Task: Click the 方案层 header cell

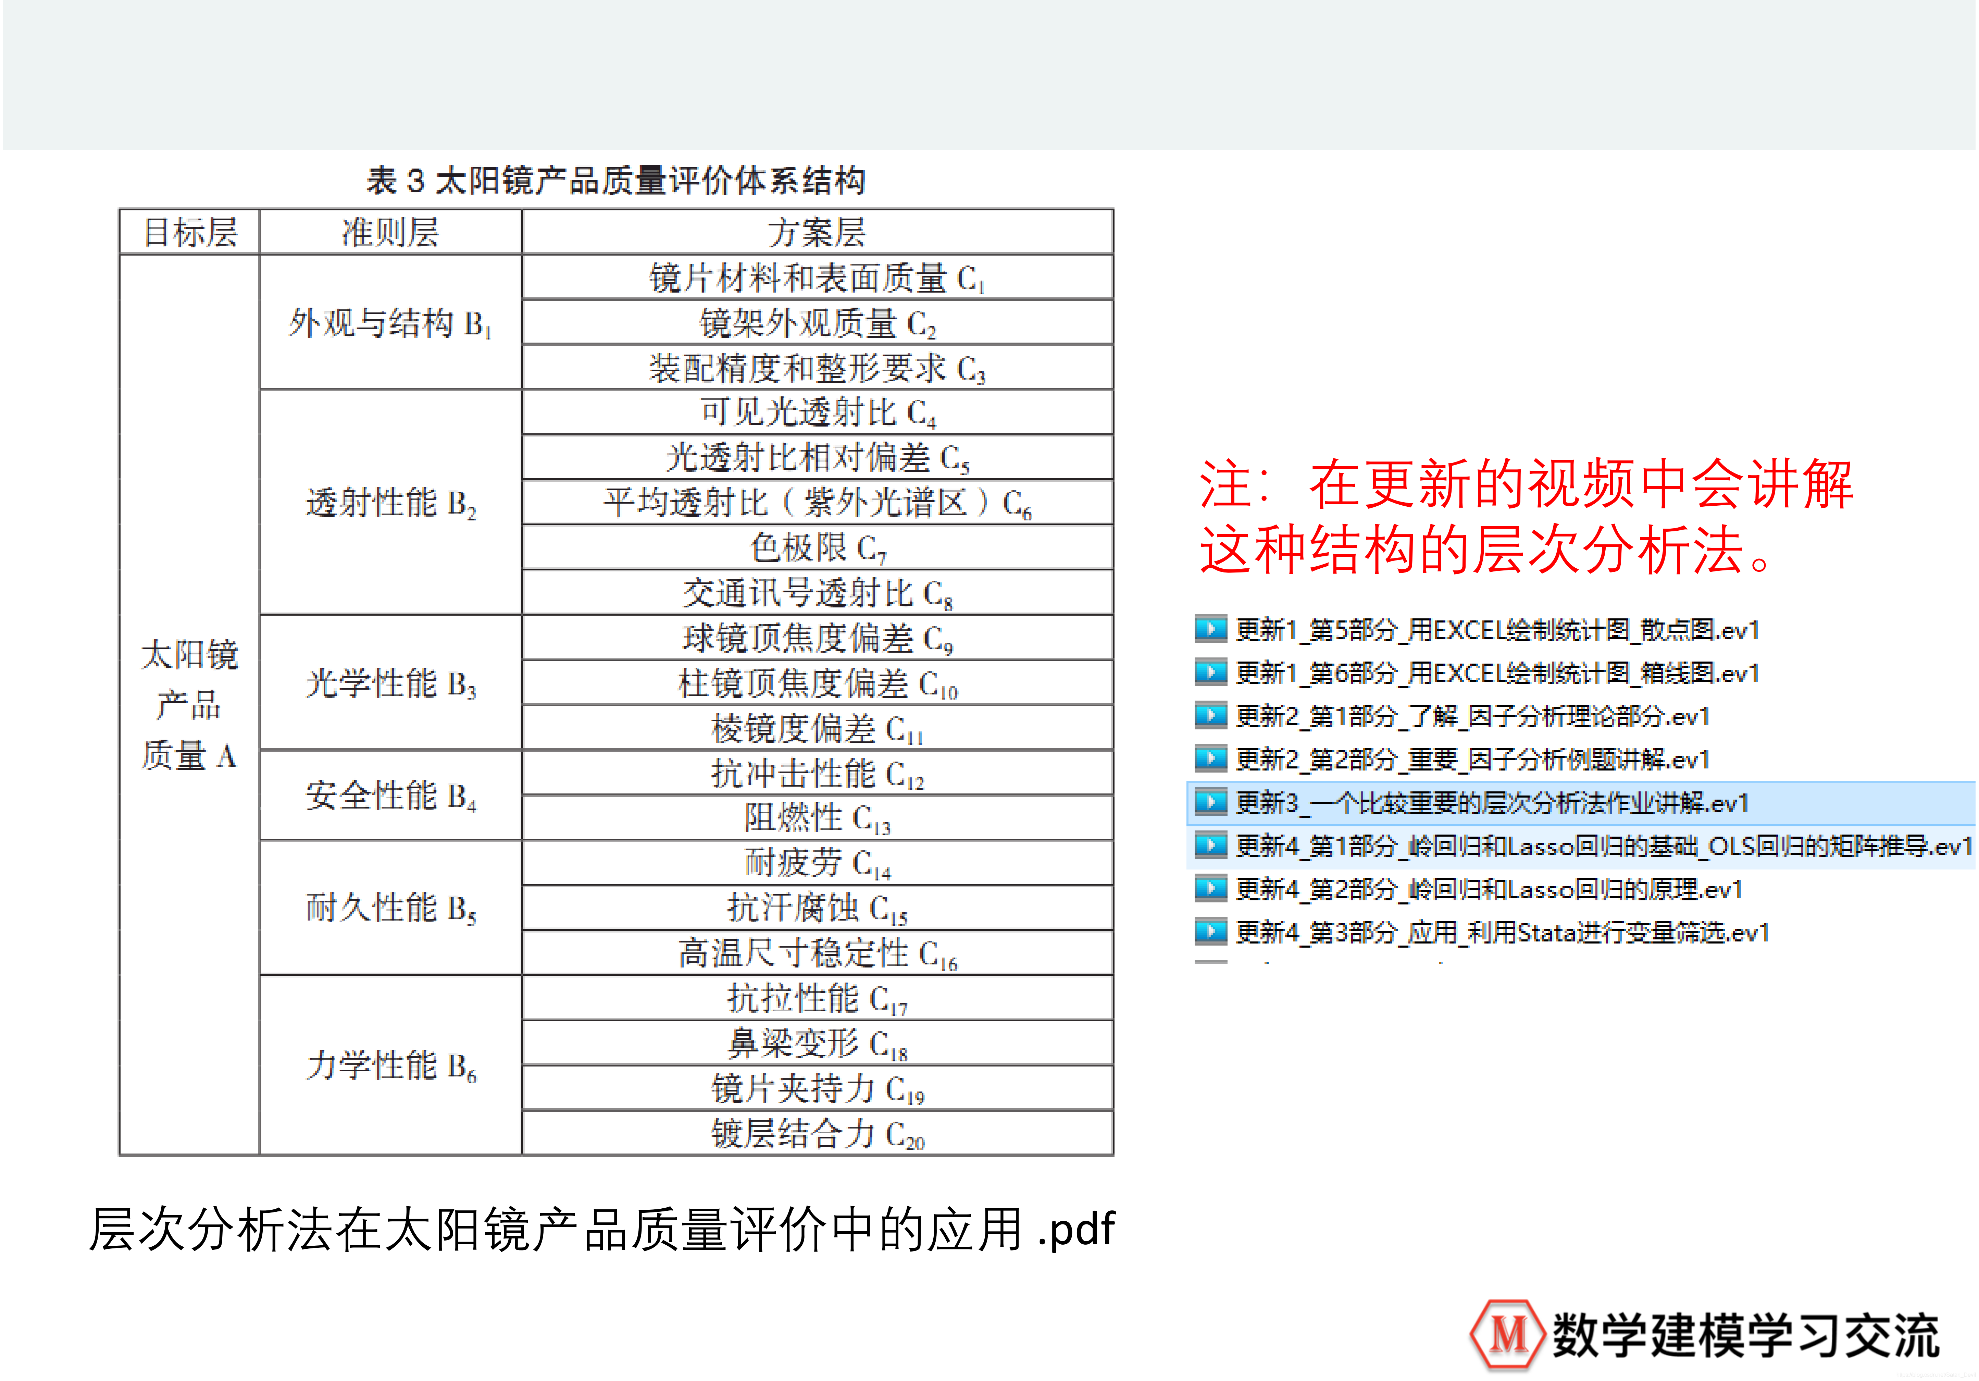Action: pyautogui.click(x=817, y=232)
